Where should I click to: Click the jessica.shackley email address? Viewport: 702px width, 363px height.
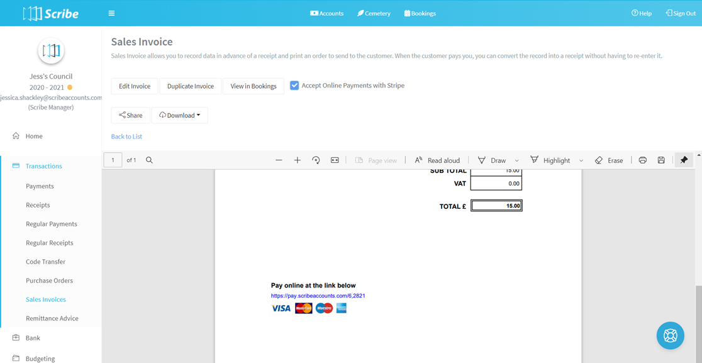point(51,97)
